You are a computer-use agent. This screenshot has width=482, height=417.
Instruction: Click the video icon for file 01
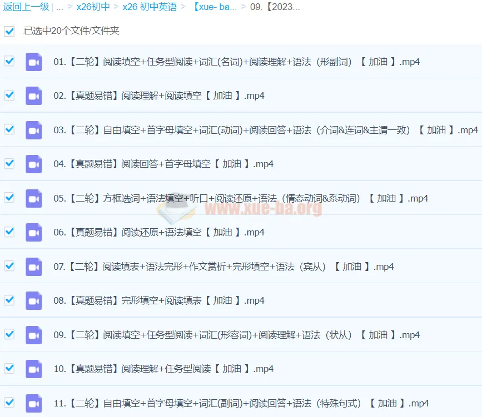[34, 62]
